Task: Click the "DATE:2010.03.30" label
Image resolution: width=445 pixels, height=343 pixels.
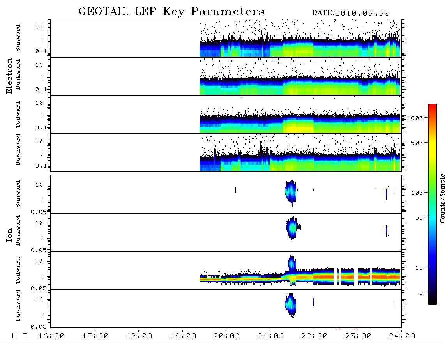Action: tap(350, 13)
